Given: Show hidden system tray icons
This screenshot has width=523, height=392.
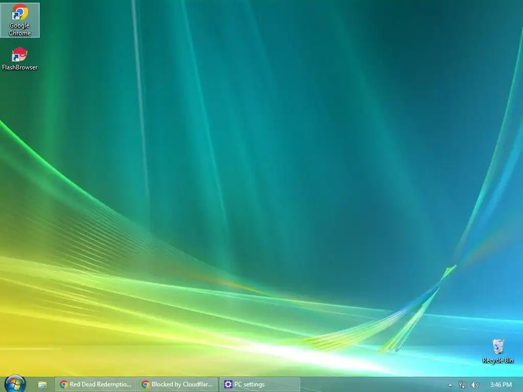Looking at the screenshot, I should click(450, 385).
